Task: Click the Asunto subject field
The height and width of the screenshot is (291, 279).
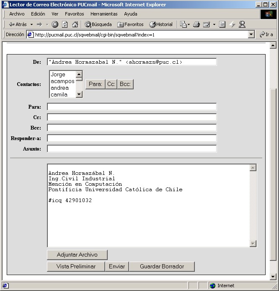Action: tap(132, 149)
